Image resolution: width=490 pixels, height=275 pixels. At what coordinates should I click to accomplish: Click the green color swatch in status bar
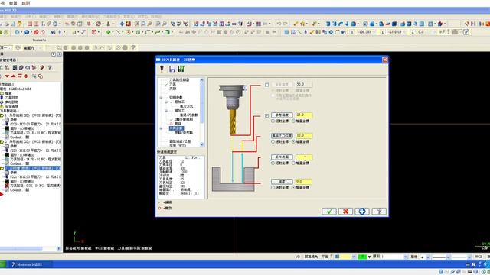[x=362, y=257]
